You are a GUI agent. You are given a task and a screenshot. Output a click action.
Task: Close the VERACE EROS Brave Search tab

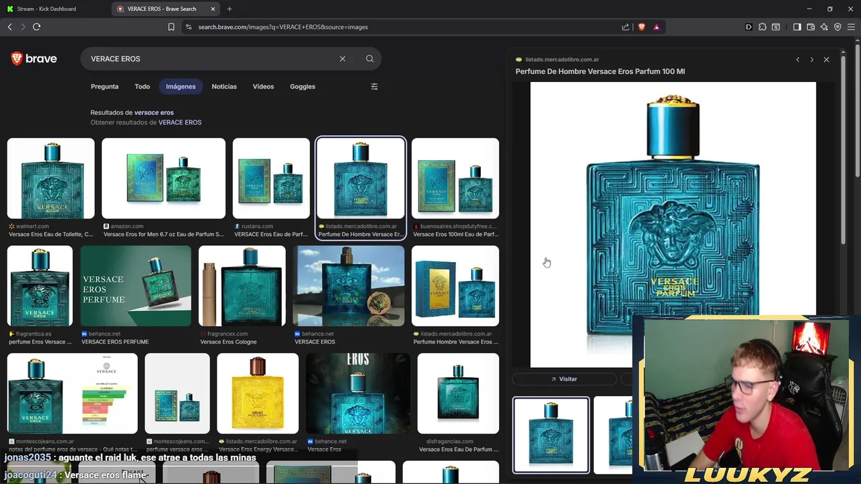pyautogui.click(x=213, y=9)
